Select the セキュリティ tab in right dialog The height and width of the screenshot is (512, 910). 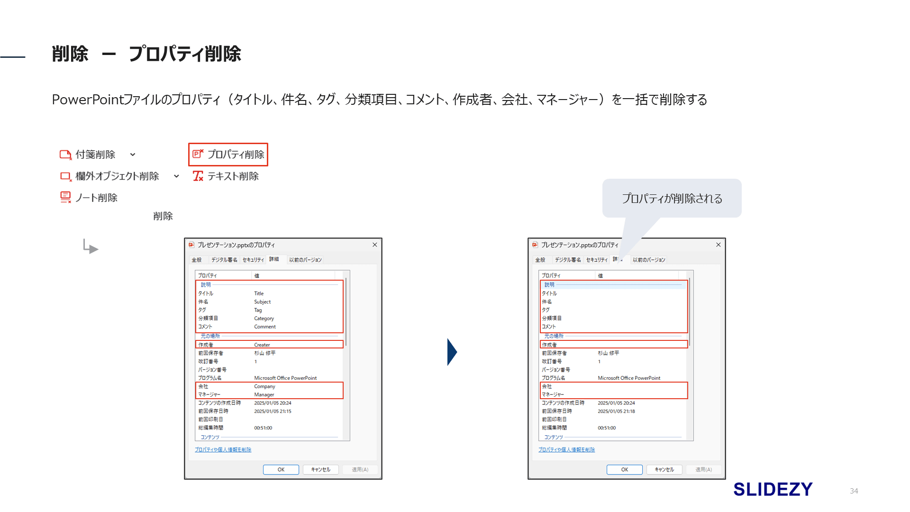coord(597,260)
